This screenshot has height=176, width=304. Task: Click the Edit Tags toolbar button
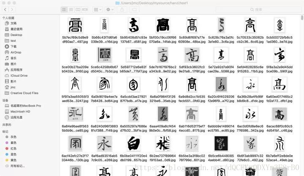click(134, 9)
